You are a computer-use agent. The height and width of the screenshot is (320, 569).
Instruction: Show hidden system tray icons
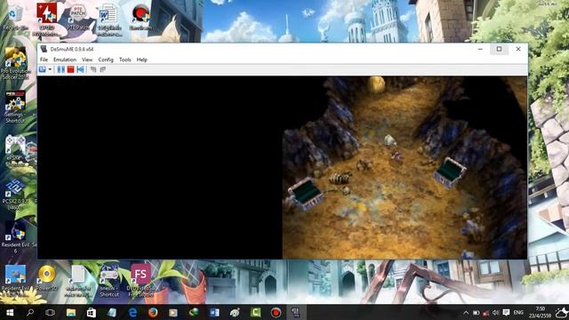(x=466, y=313)
